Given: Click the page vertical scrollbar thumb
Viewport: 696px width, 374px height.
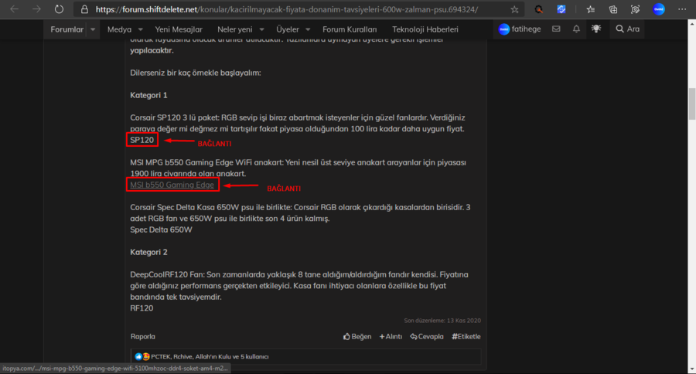Looking at the screenshot, I should [x=691, y=104].
